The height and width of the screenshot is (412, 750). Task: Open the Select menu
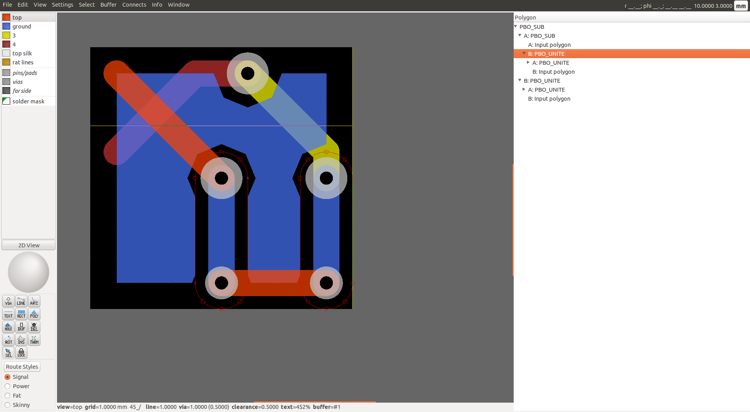(x=87, y=5)
